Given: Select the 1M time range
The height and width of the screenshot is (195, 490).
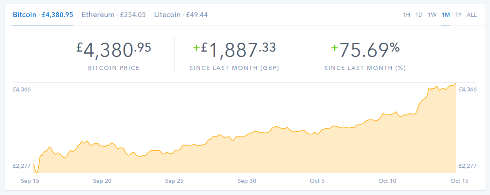Looking at the screenshot, I should coord(446,15).
